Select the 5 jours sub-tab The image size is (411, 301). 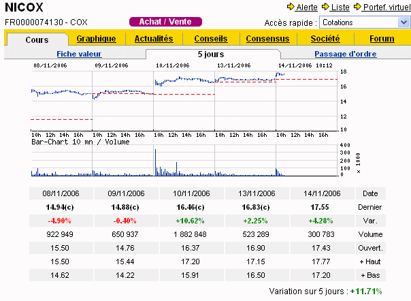point(211,54)
